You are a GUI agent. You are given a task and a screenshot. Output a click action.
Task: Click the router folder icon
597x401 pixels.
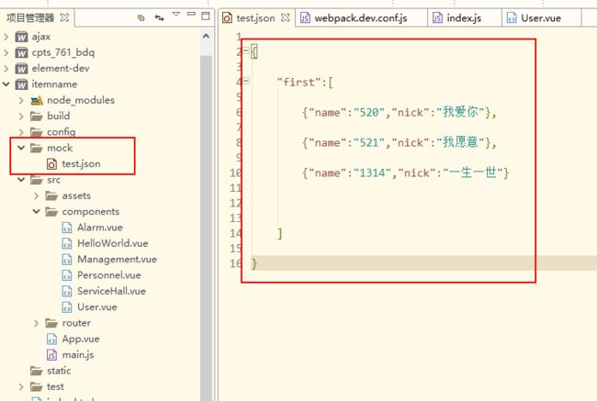pos(51,323)
